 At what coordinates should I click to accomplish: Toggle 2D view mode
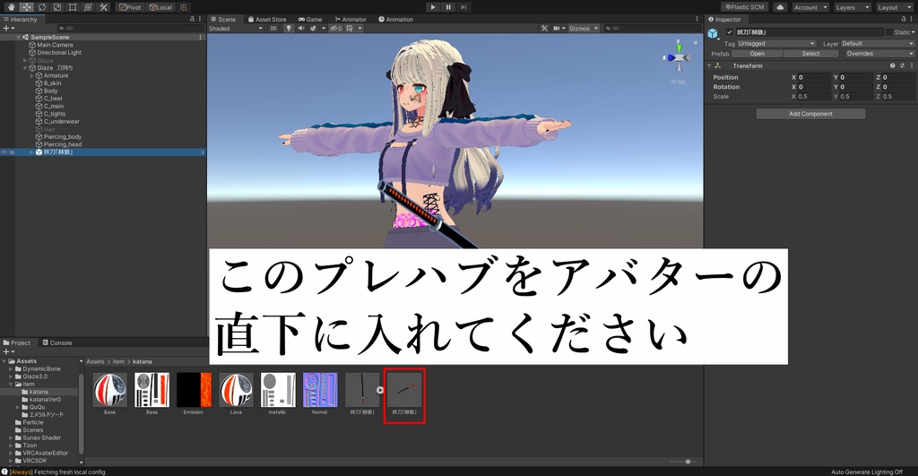click(x=273, y=28)
